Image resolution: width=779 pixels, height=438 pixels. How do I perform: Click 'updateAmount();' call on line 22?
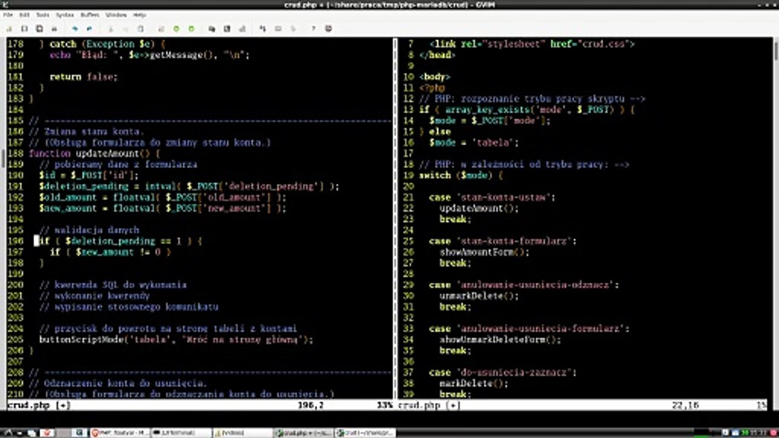click(x=479, y=208)
